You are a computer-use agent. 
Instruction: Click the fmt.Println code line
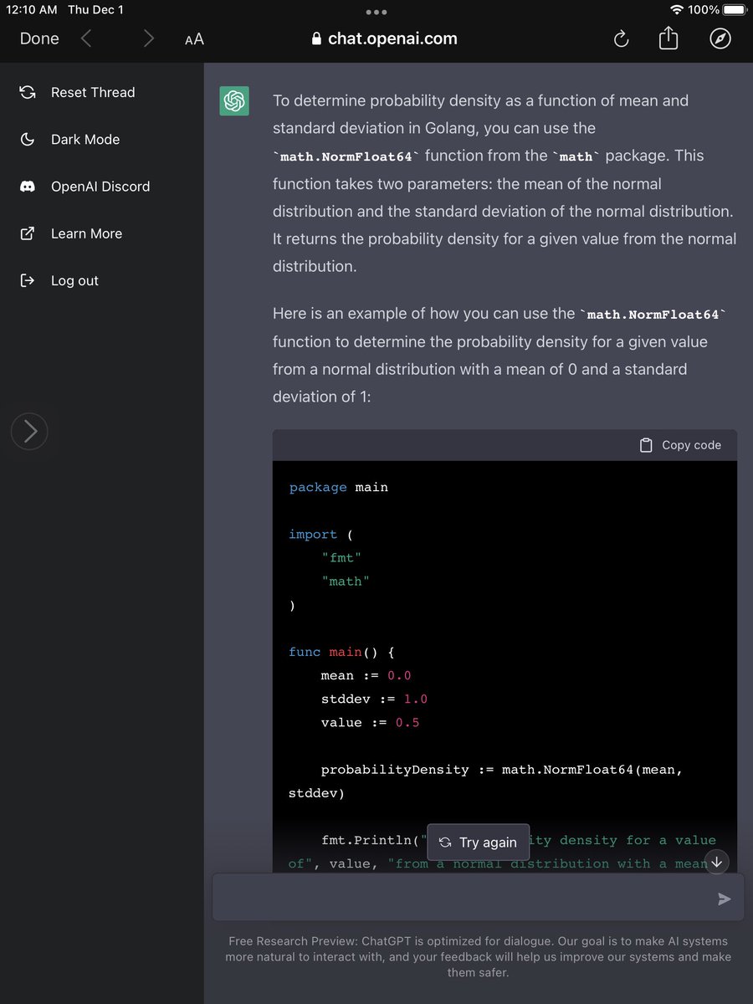coord(502,852)
